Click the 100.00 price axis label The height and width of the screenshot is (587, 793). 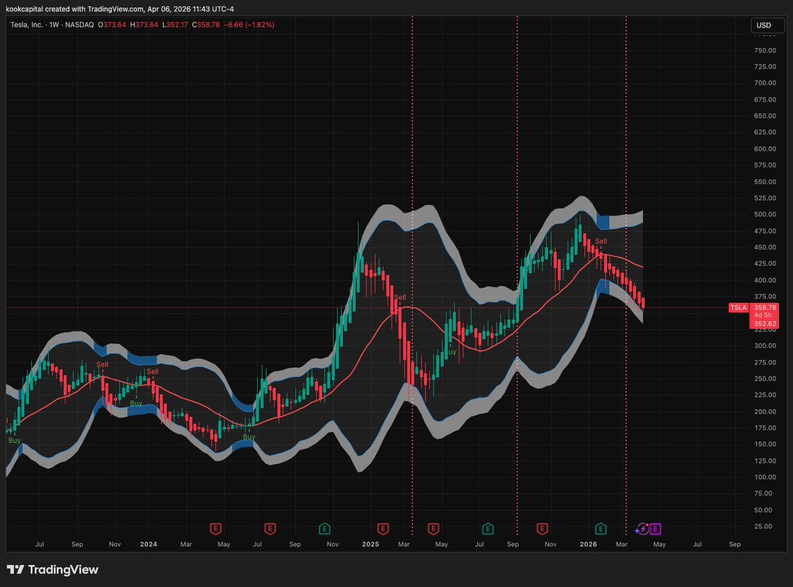tap(764, 477)
